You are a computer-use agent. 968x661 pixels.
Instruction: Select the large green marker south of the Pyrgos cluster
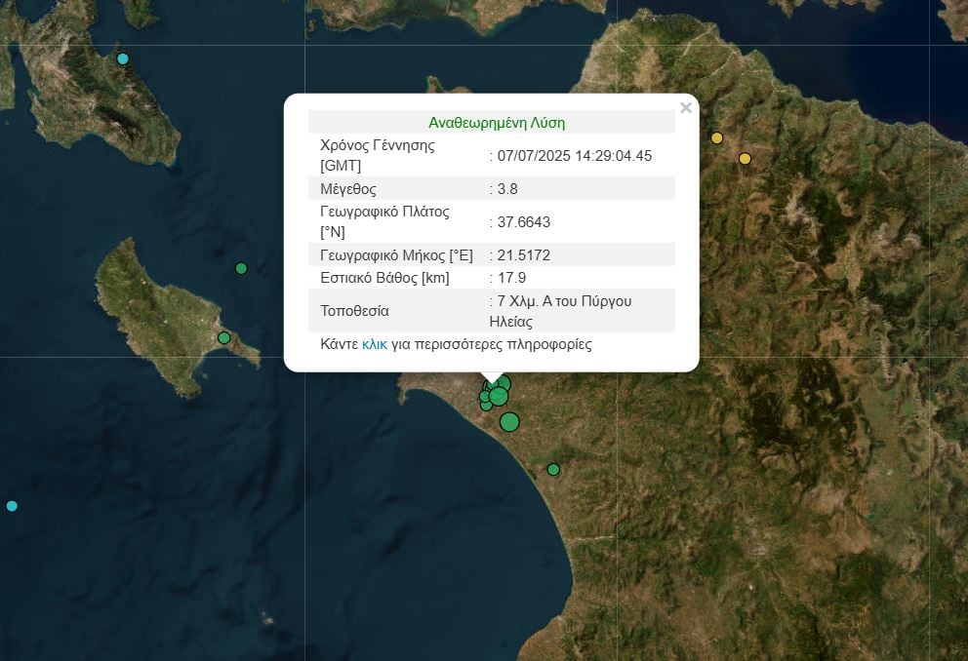pos(509,422)
